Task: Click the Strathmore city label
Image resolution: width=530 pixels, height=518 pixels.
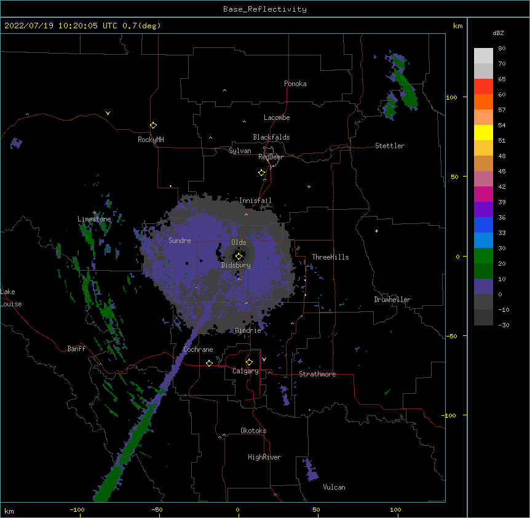Action: (317, 374)
